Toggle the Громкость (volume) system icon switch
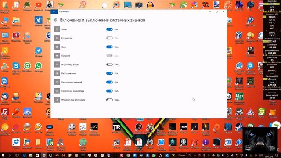 tap(109, 38)
